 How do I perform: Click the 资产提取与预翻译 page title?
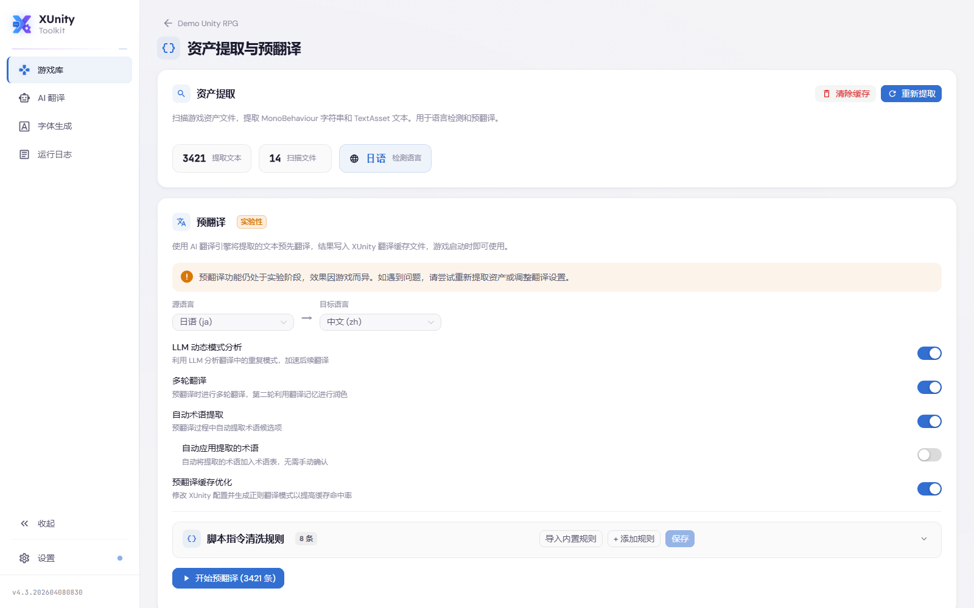coord(244,49)
